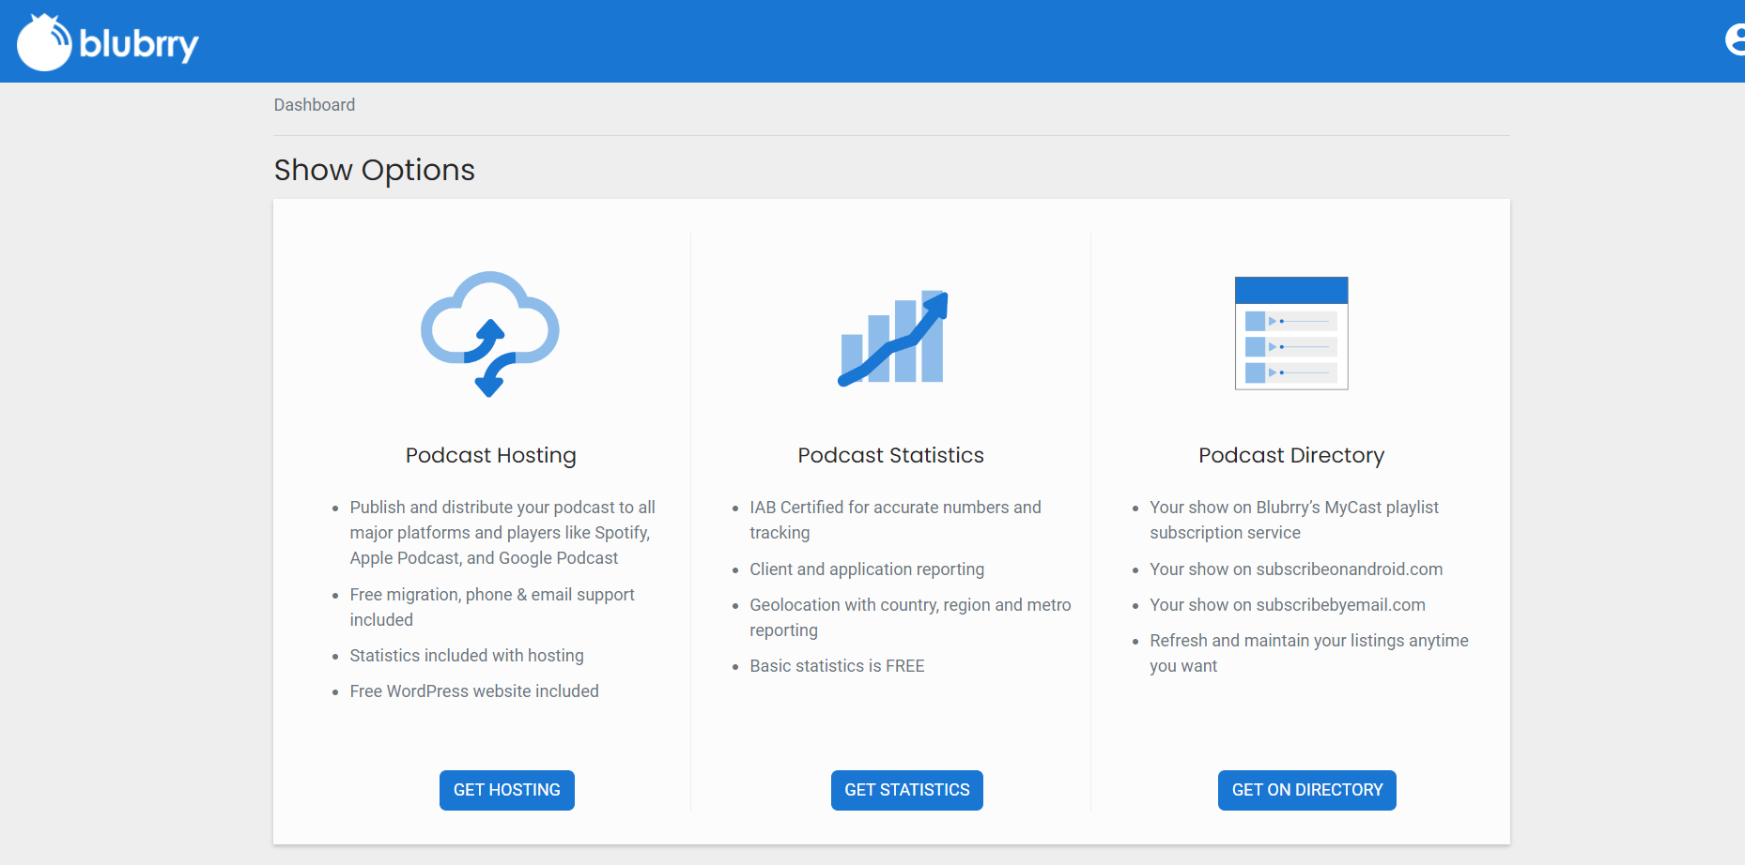This screenshot has width=1745, height=865.
Task: Click the Blubrry logo in the header
Action: [x=108, y=42]
